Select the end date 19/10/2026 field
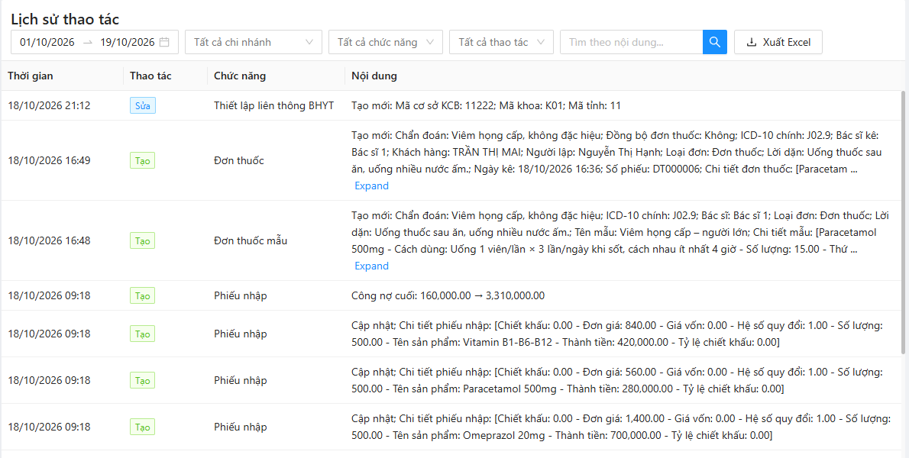 pos(128,42)
